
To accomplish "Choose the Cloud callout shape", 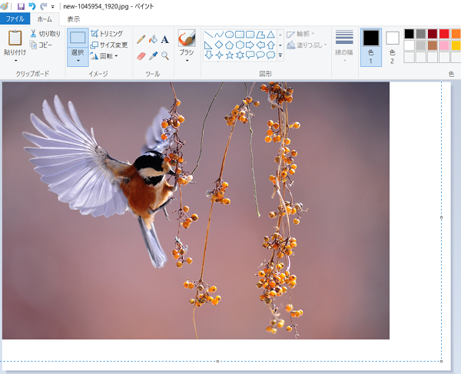I will tap(270, 55).
